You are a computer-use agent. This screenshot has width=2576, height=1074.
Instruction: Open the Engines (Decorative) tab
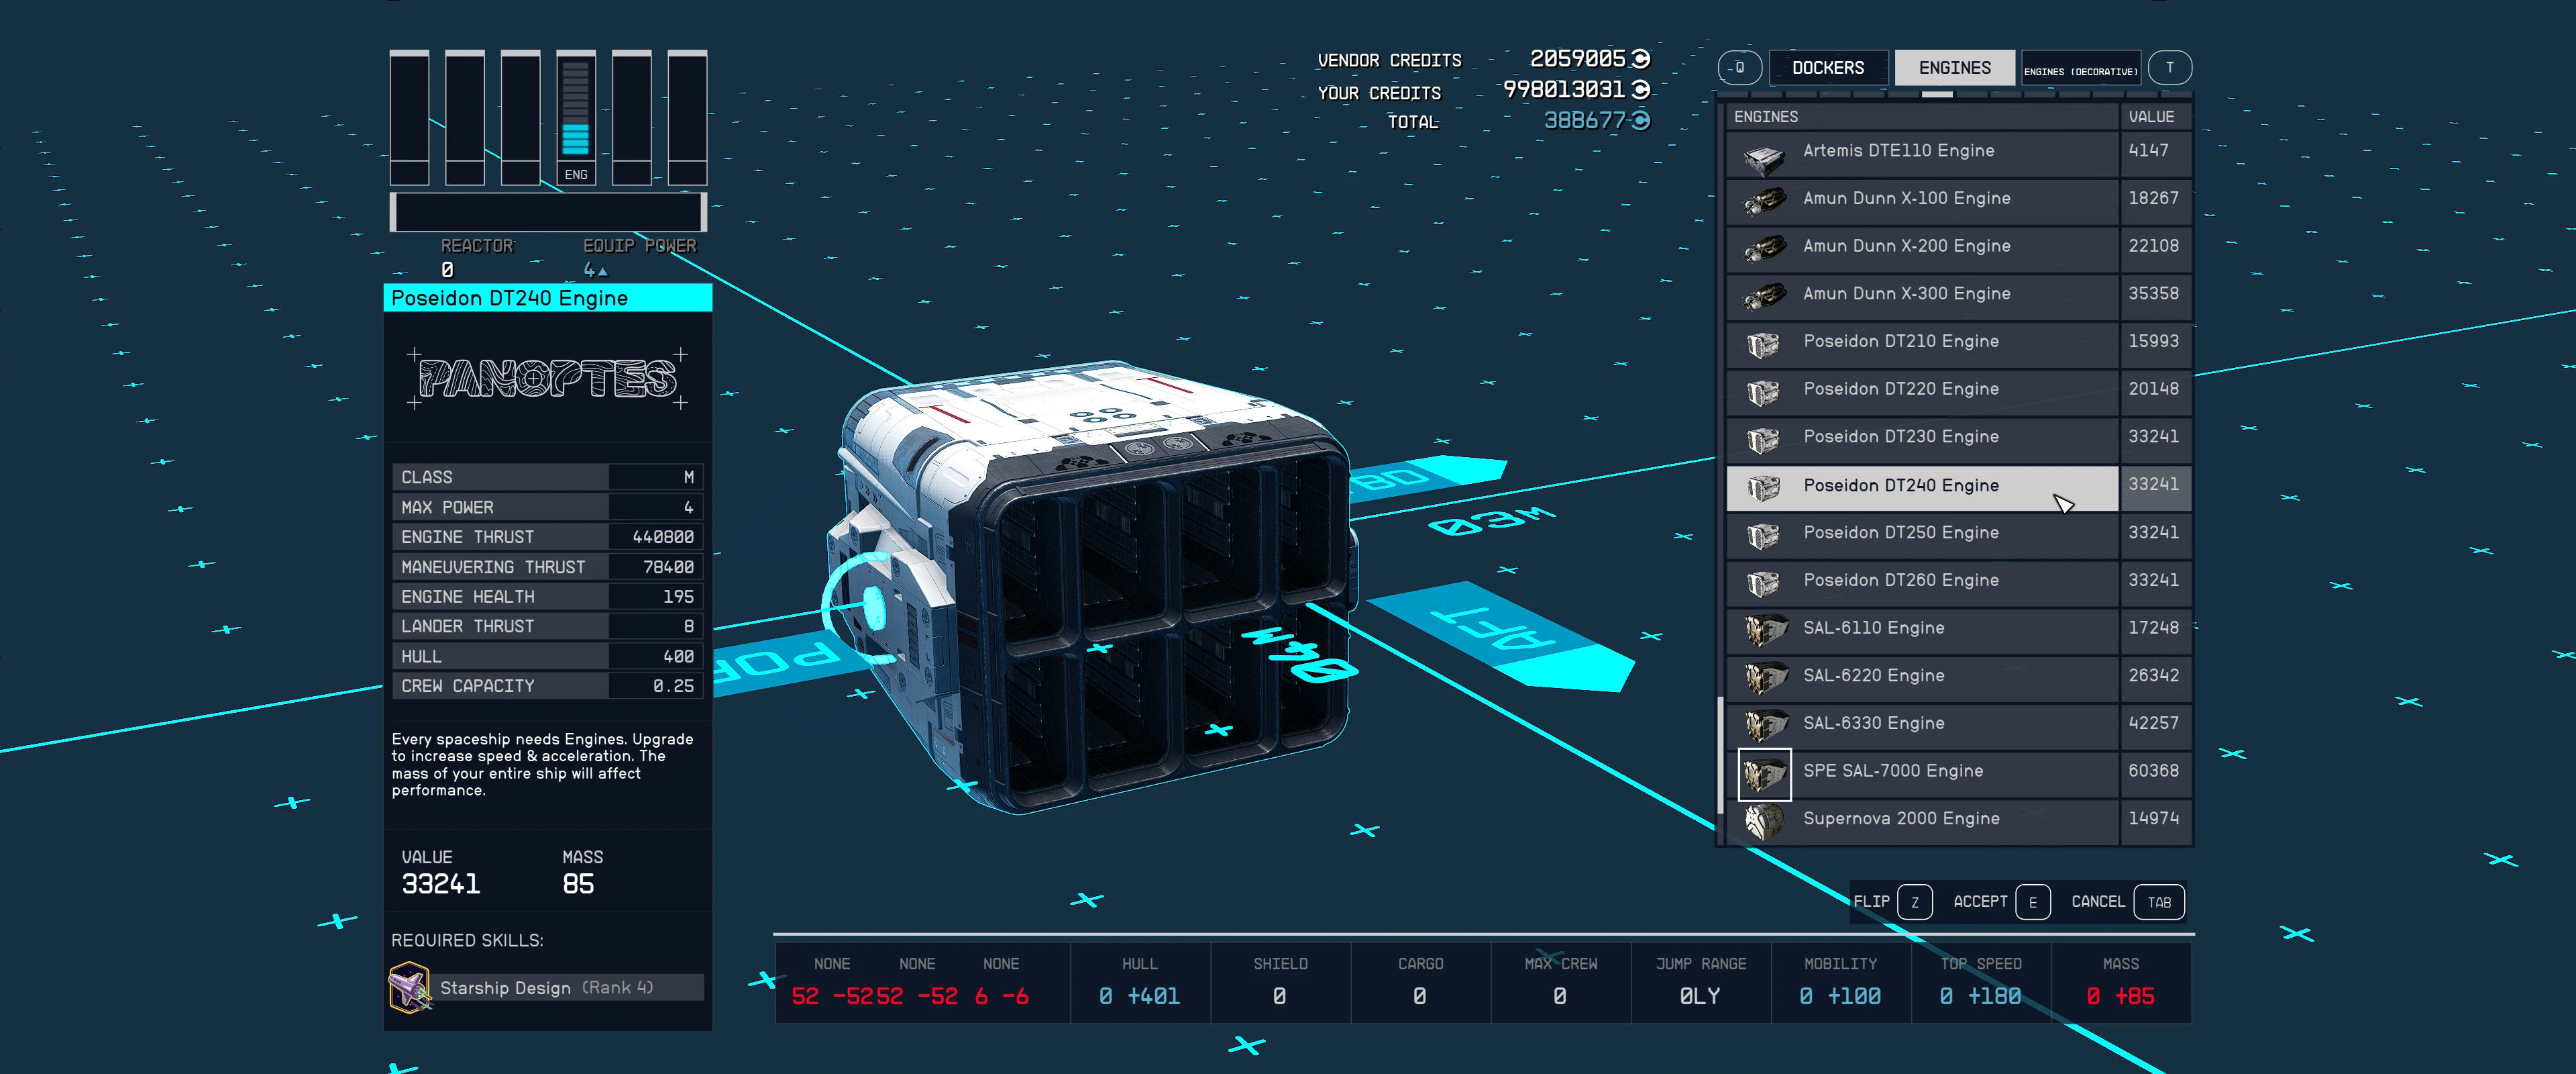click(x=2080, y=68)
